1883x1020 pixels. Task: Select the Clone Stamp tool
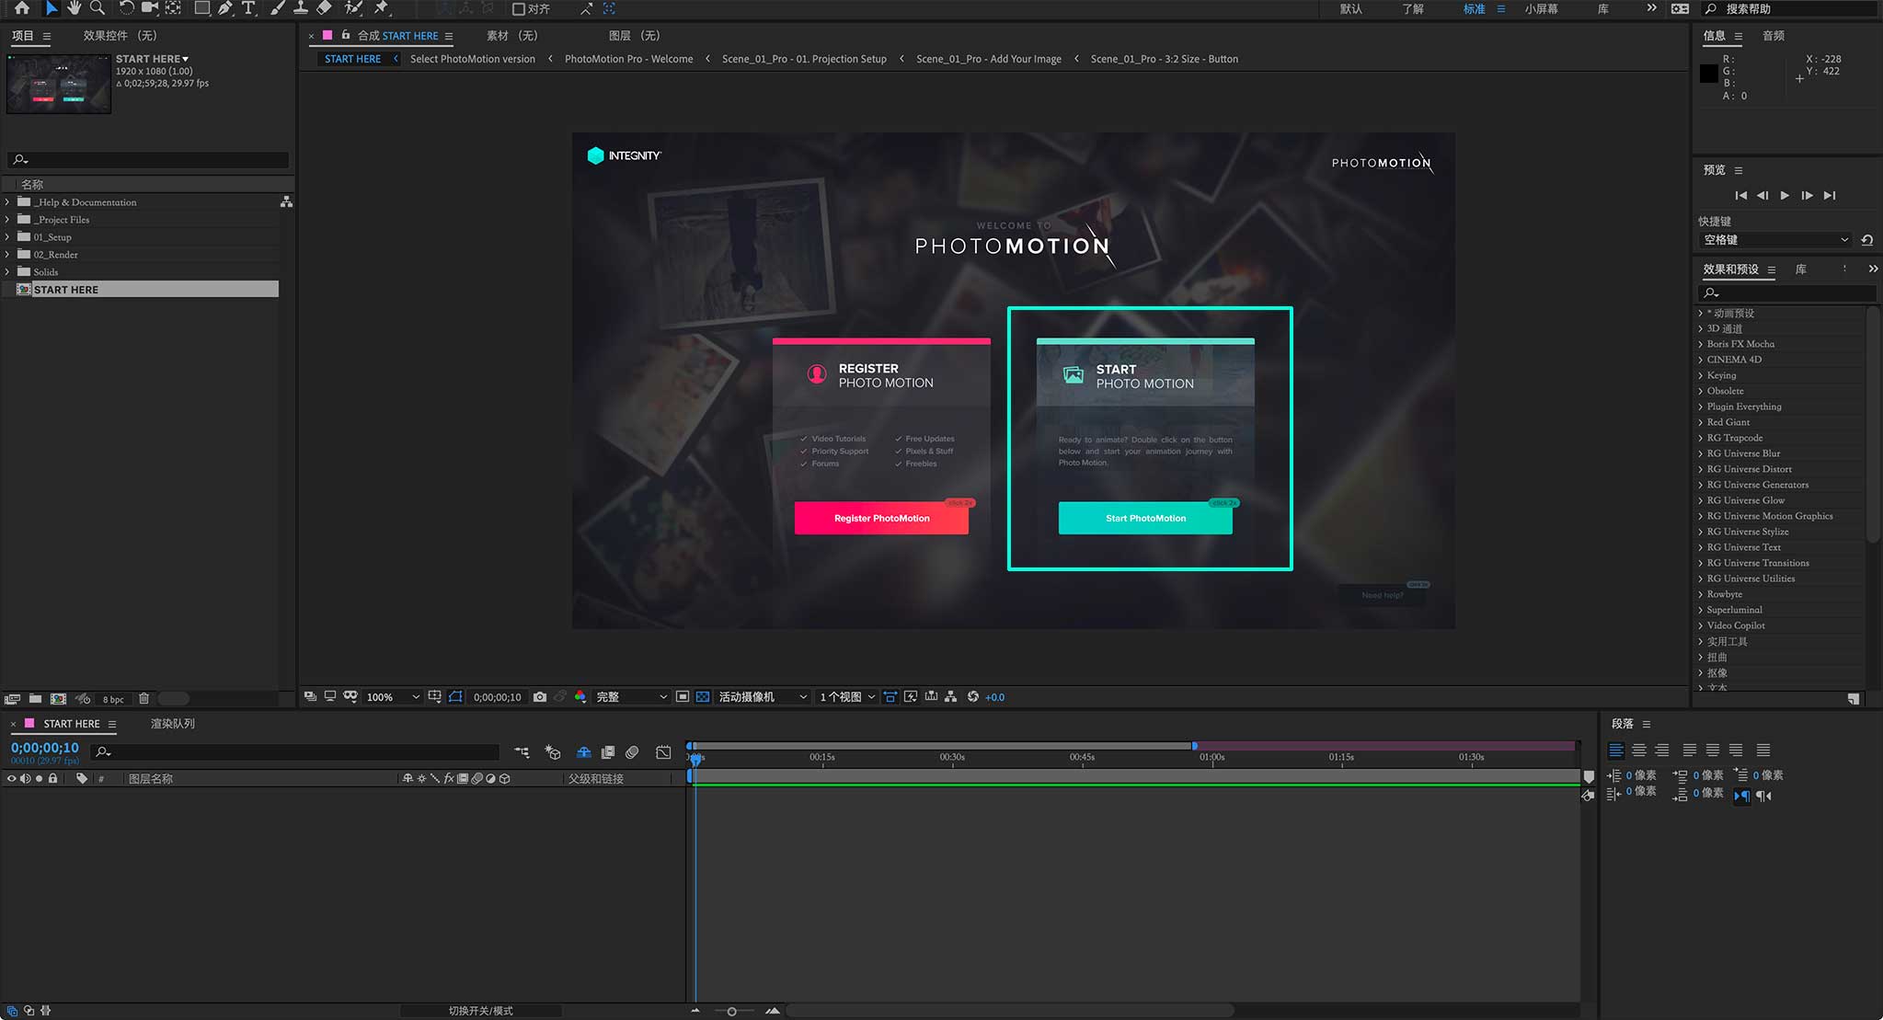(x=300, y=8)
